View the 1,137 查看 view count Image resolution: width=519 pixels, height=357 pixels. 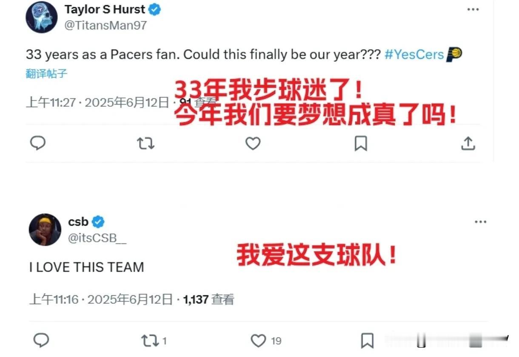(208, 299)
